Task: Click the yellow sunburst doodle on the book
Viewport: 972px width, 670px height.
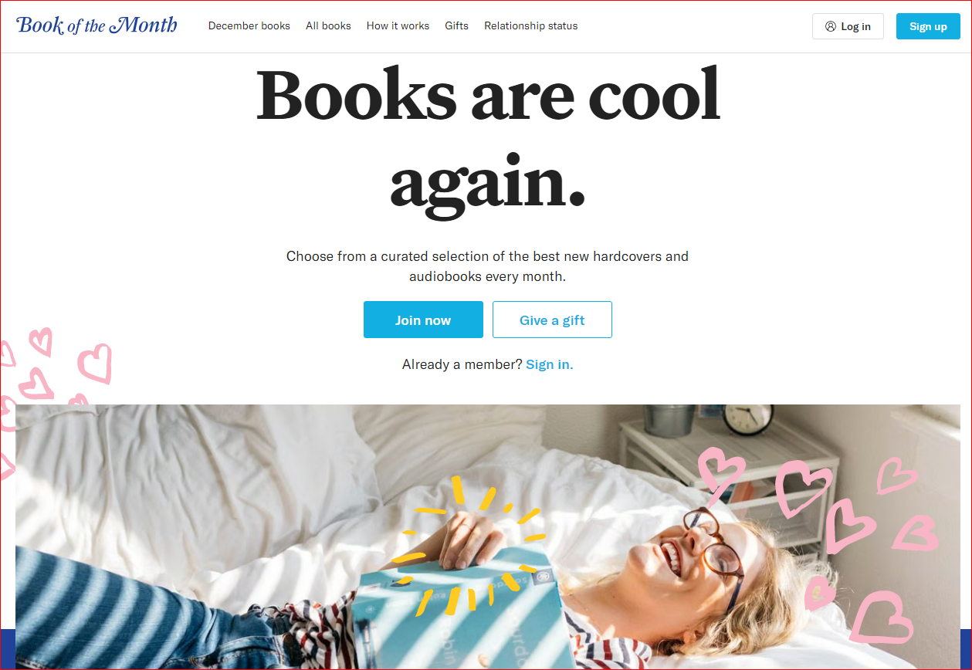Action: pyautogui.click(x=468, y=546)
